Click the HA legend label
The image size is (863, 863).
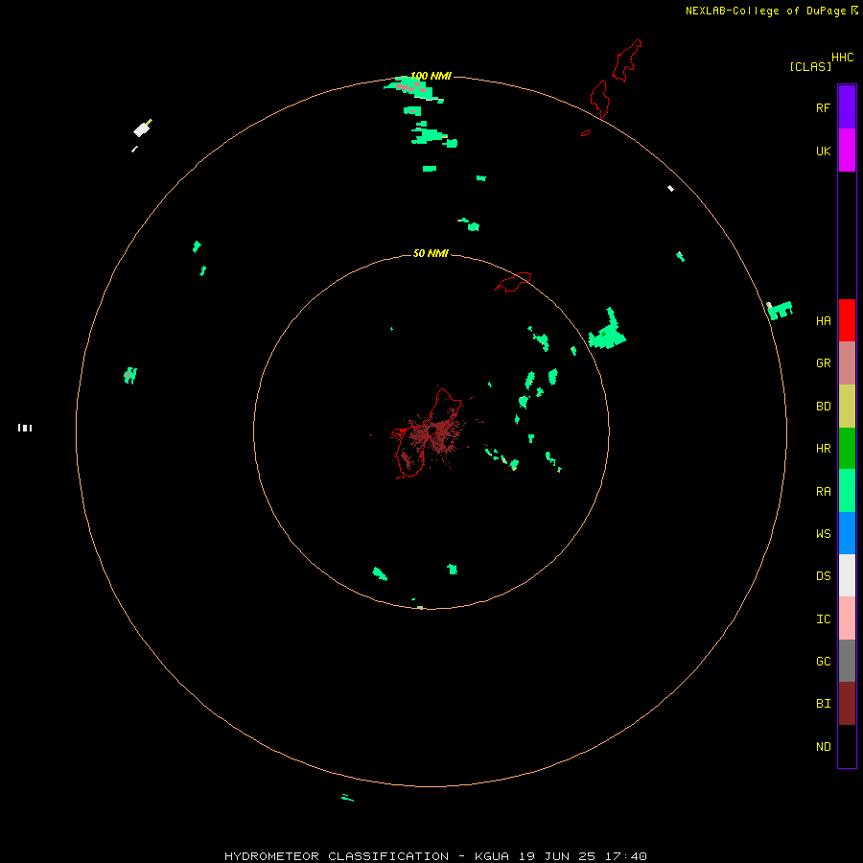[823, 320]
